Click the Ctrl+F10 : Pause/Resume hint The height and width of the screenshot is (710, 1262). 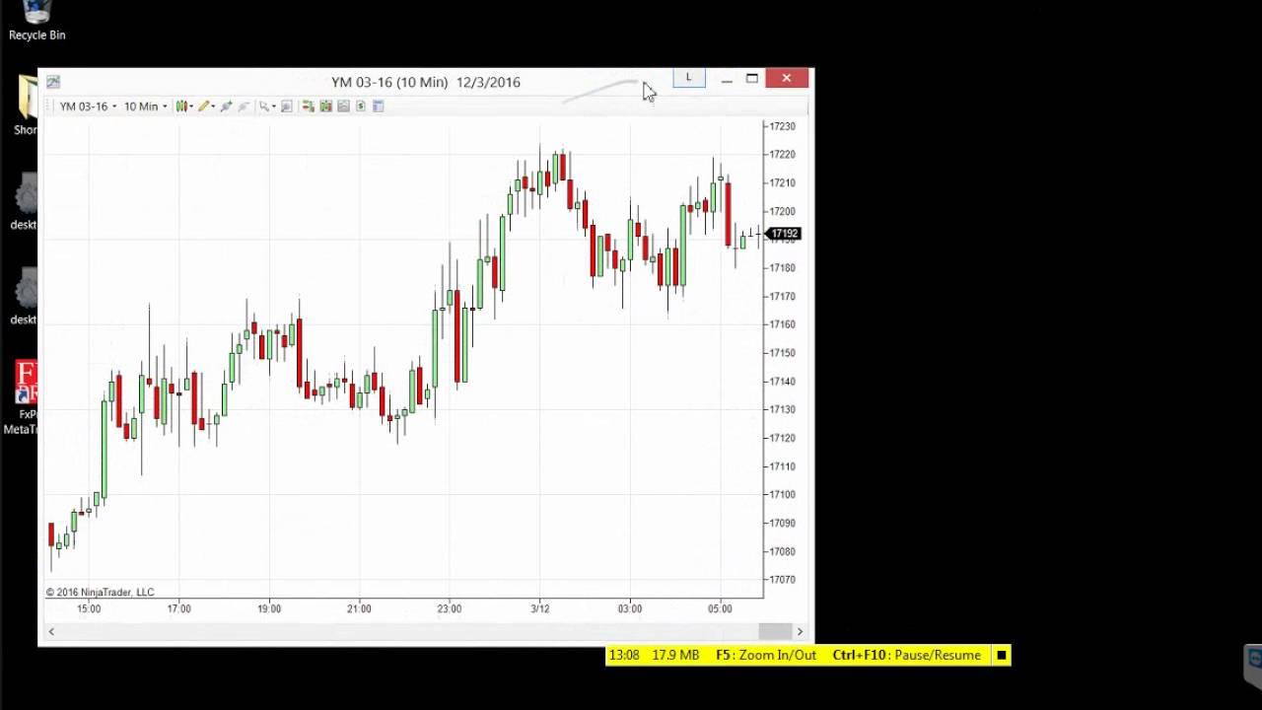click(x=907, y=655)
